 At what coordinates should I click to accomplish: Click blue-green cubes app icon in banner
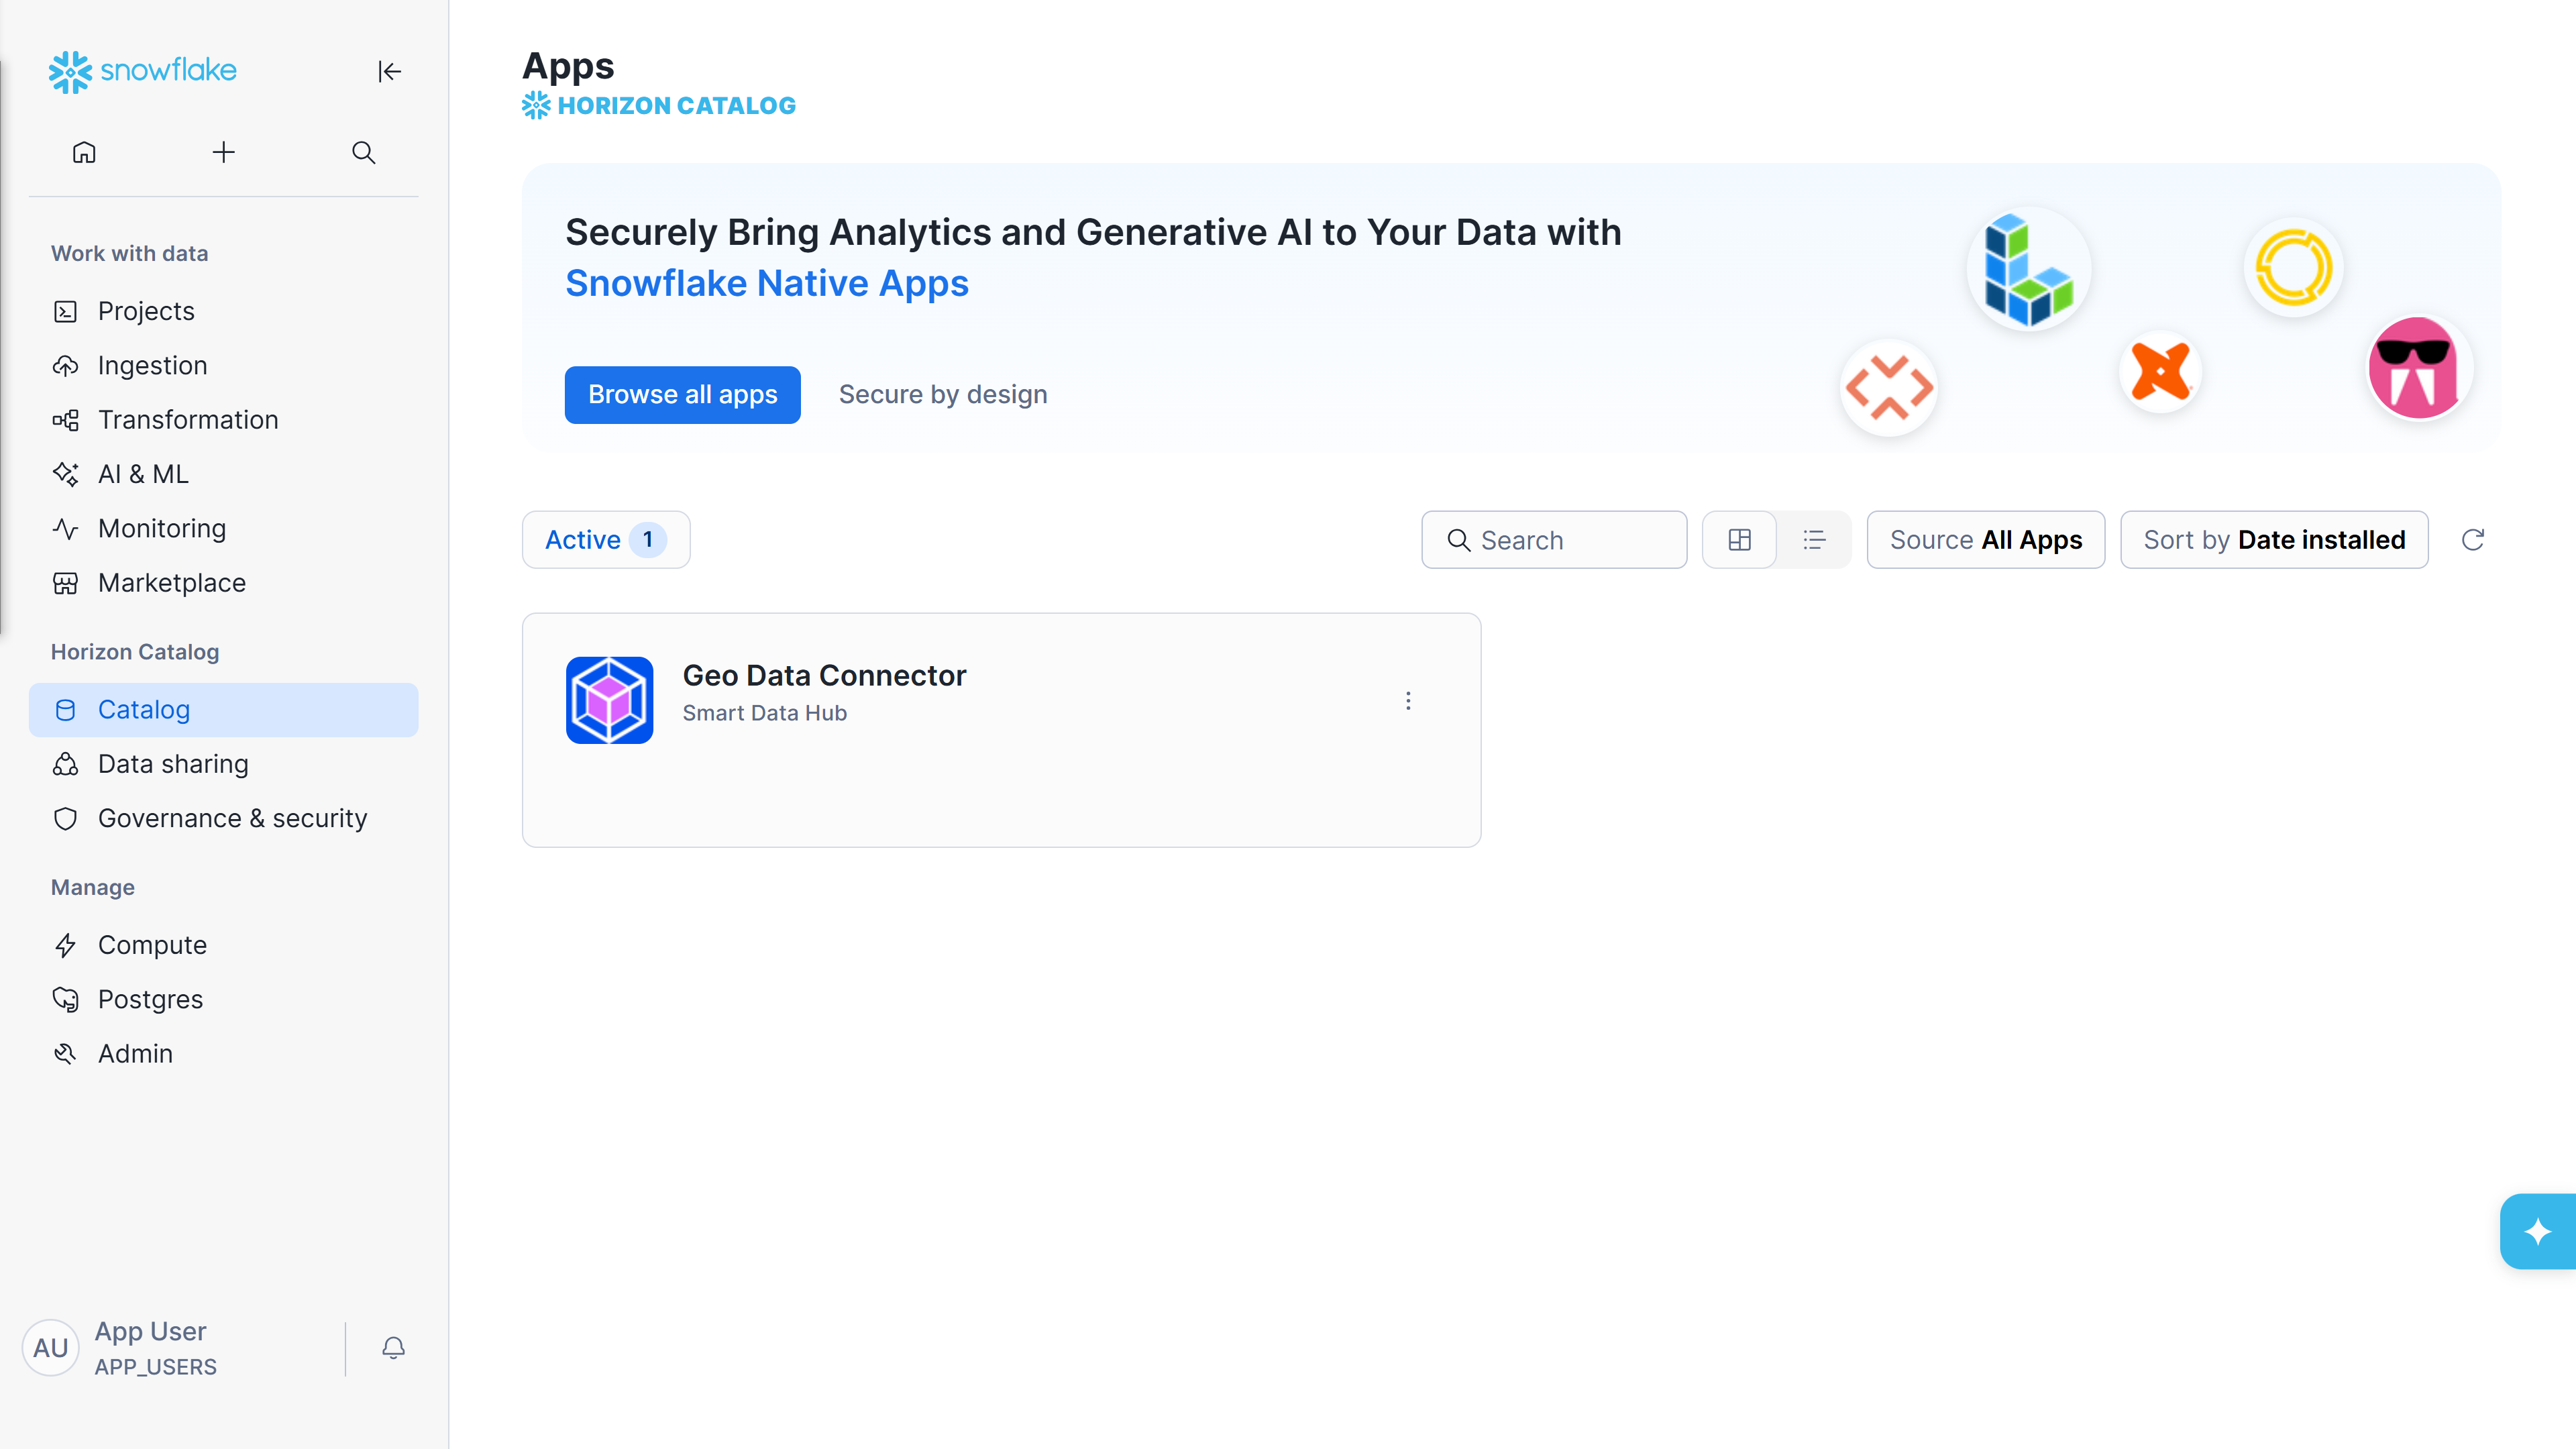[2029, 269]
